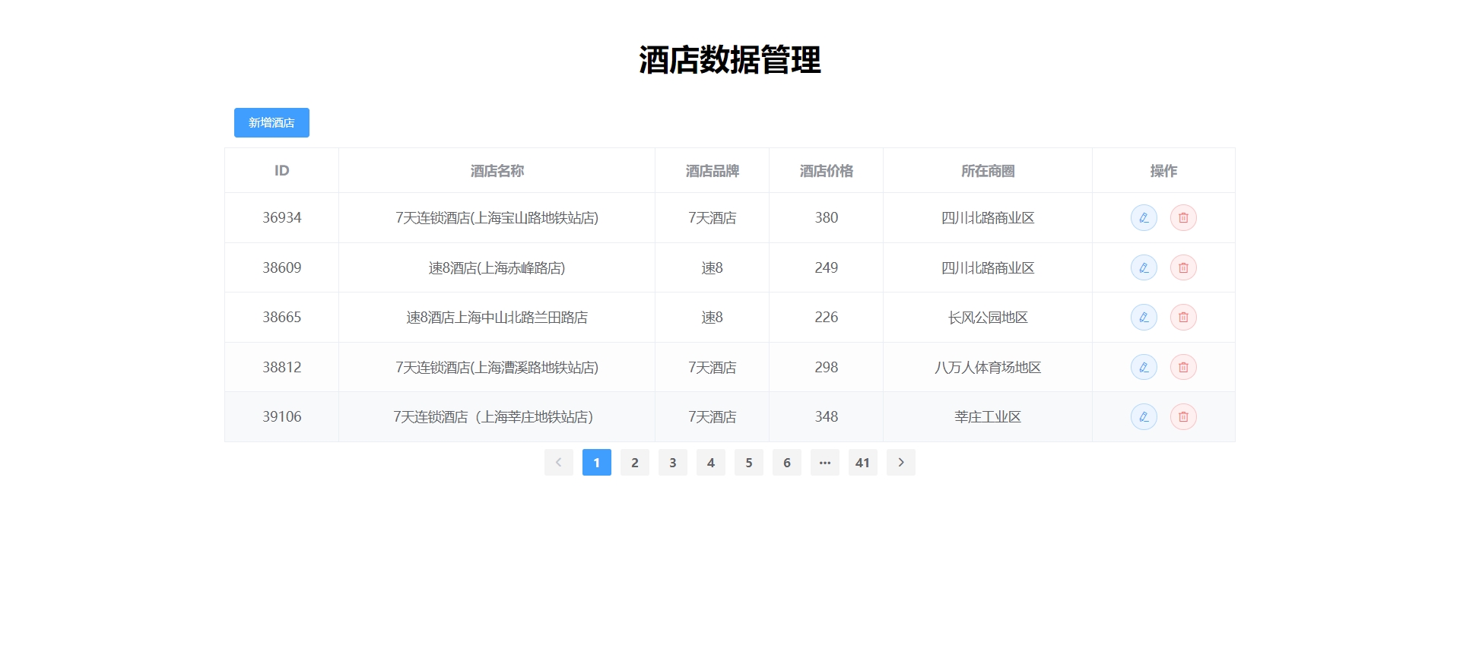
Task: Edit hotel row 38665
Action: point(1144,318)
